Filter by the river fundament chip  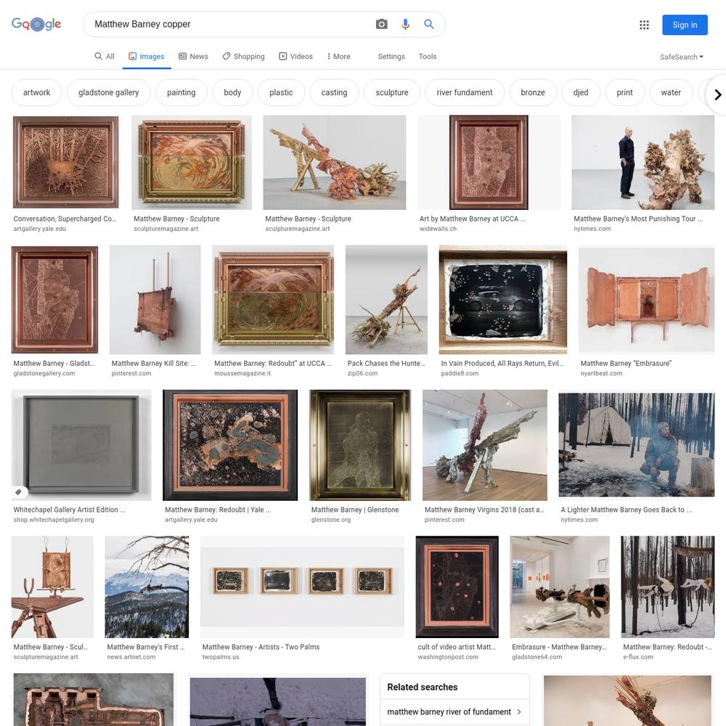465,93
